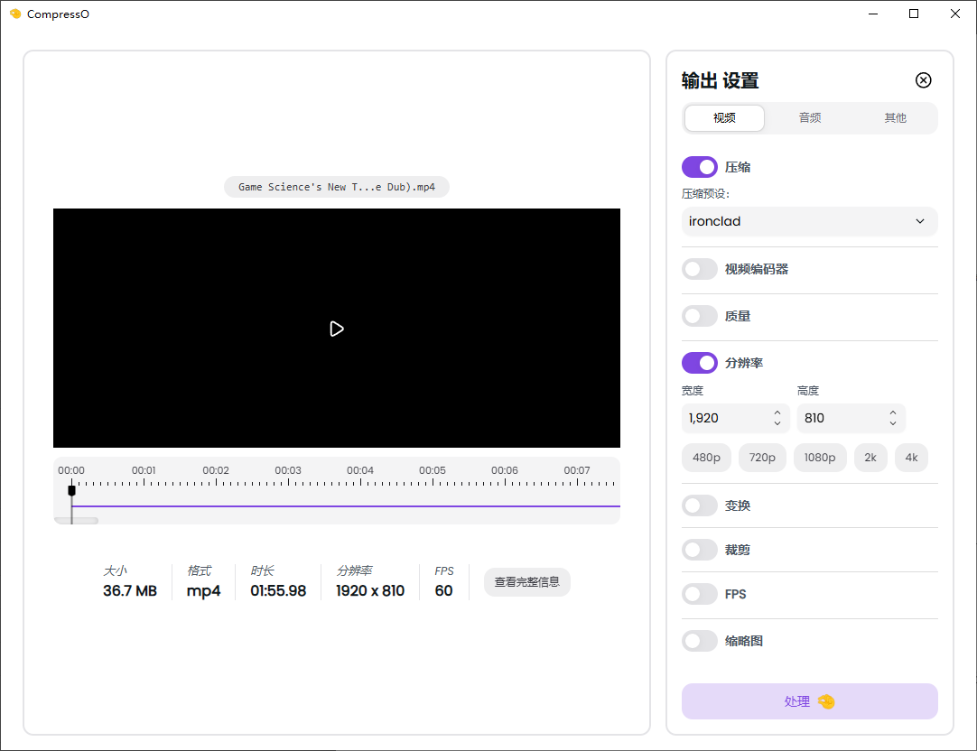This screenshot has height=751, width=977.
Task: Close the 输出 设置 panel
Action: (923, 80)
